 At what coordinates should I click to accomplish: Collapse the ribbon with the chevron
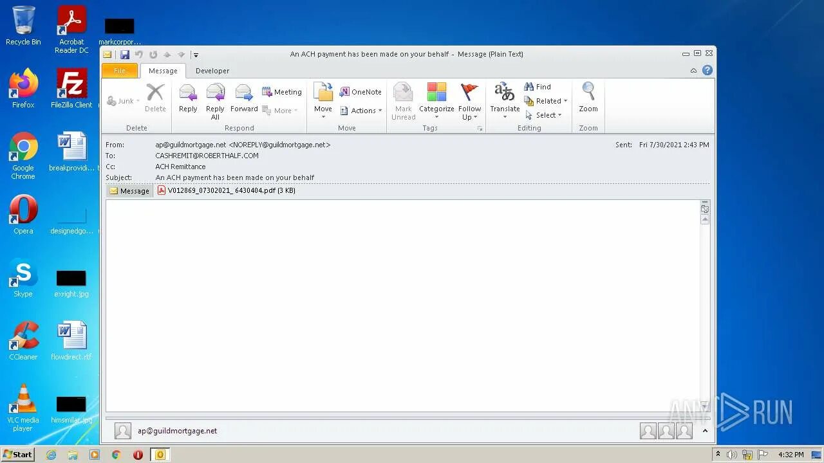click(x=693, y=70)
